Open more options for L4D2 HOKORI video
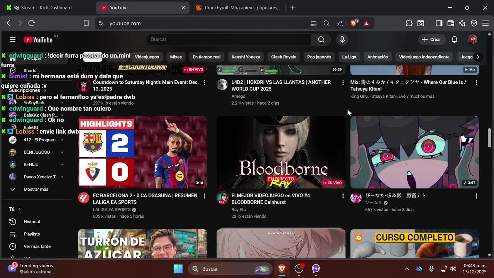This screenshot has height=278, width=494. pyautogui.click(x=343, y=83)
